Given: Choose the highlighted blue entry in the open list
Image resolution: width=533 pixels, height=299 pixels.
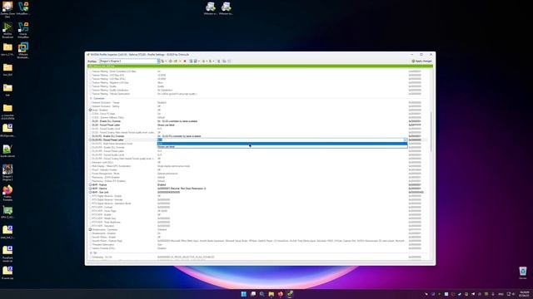Looking at the screenshot, I should coord(282,144).
